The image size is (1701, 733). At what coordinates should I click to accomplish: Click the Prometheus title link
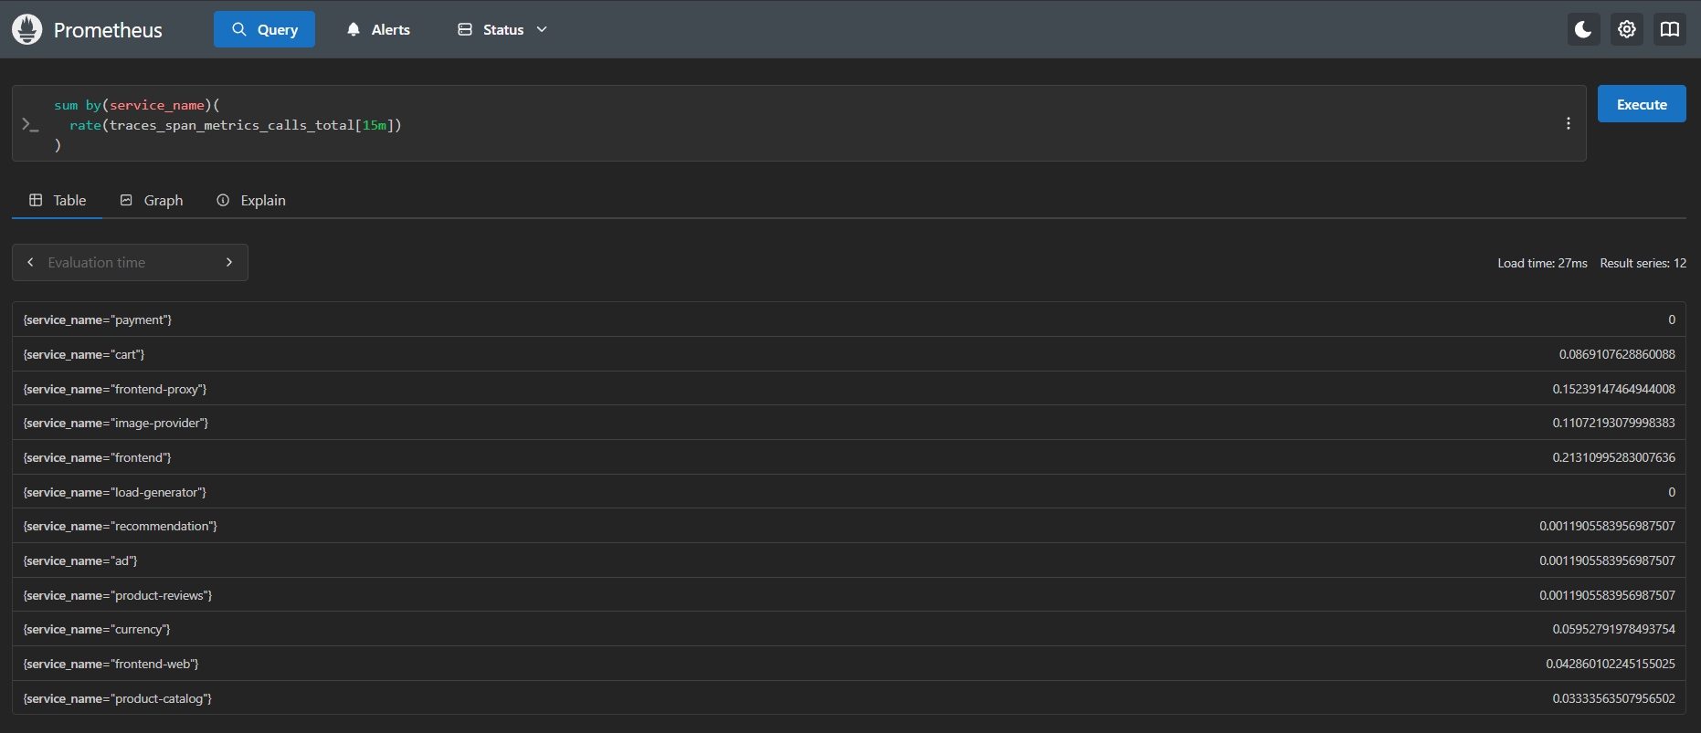coord(108,30)
